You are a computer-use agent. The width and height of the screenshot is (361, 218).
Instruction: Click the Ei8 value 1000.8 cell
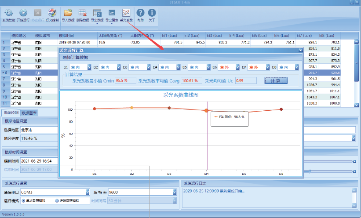pyautogui.click(x=329, y=103)
